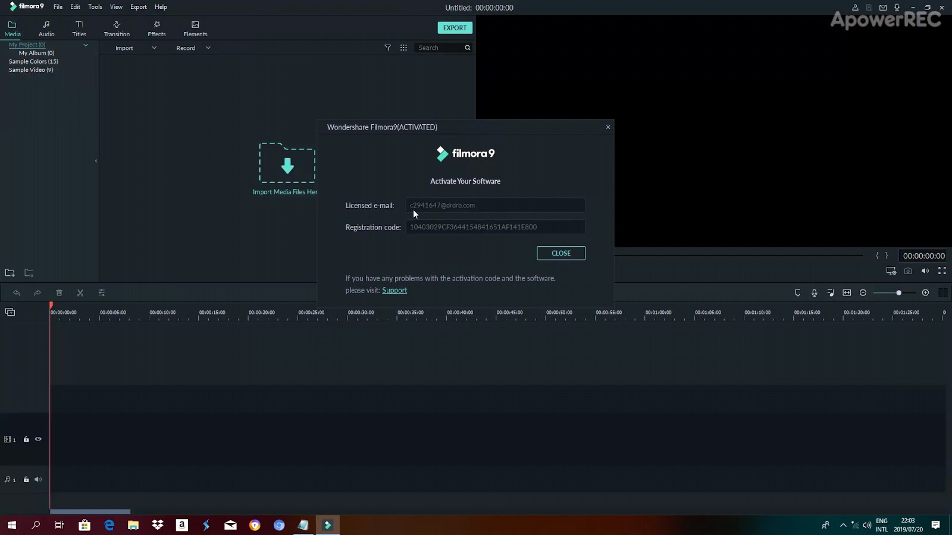Click the mark out right brace
952x535 pixels.
pos(887,256)
